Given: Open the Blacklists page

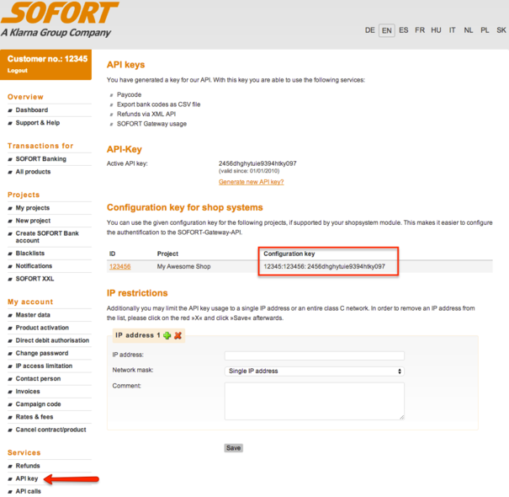Looking at the screenshot, I should [x=30, y=253].
